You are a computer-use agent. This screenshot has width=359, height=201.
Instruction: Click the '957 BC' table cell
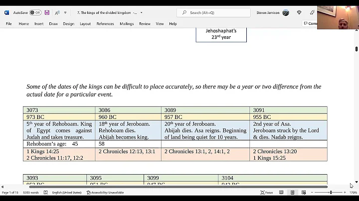click(205, 117)
